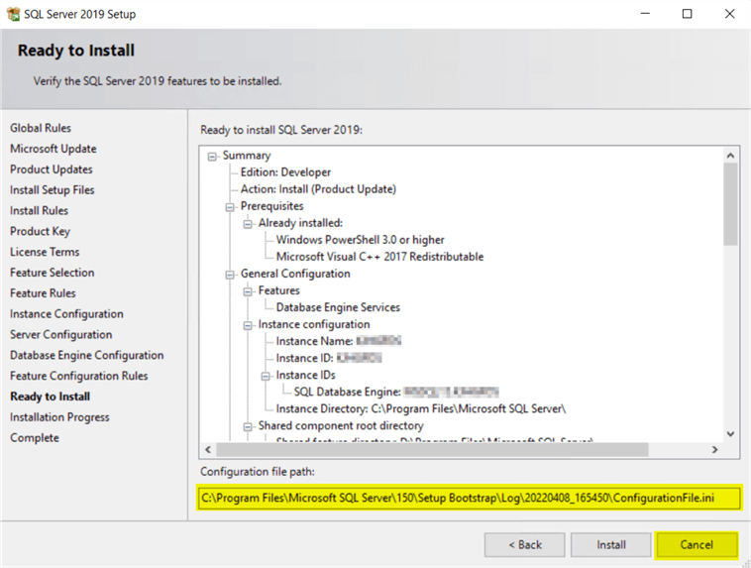The image size is (751, 568).
Task: Select the Install Rules step
Action: pyautogui.click(x=40, y=210)
